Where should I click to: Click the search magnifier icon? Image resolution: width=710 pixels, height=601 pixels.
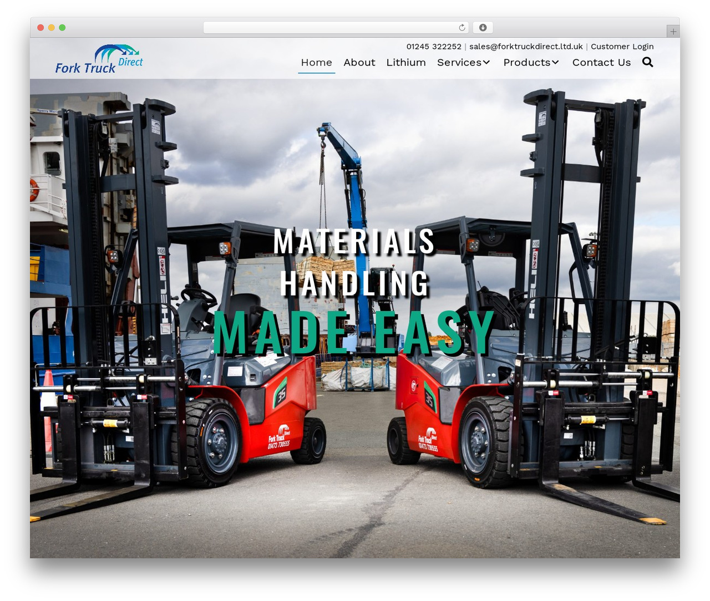click(x=647, y=62)
